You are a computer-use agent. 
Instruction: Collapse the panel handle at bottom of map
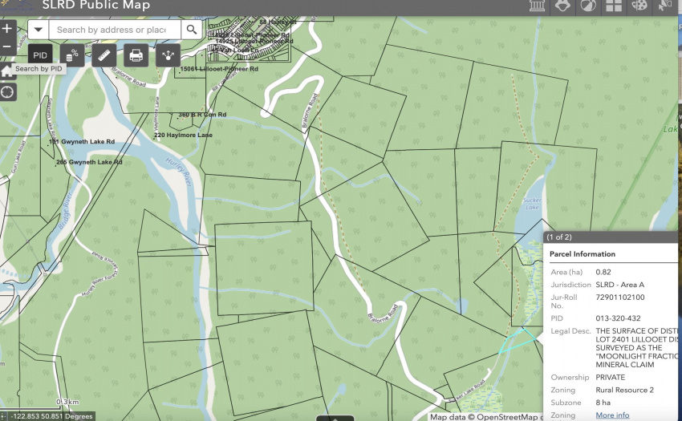pos(335,419)
